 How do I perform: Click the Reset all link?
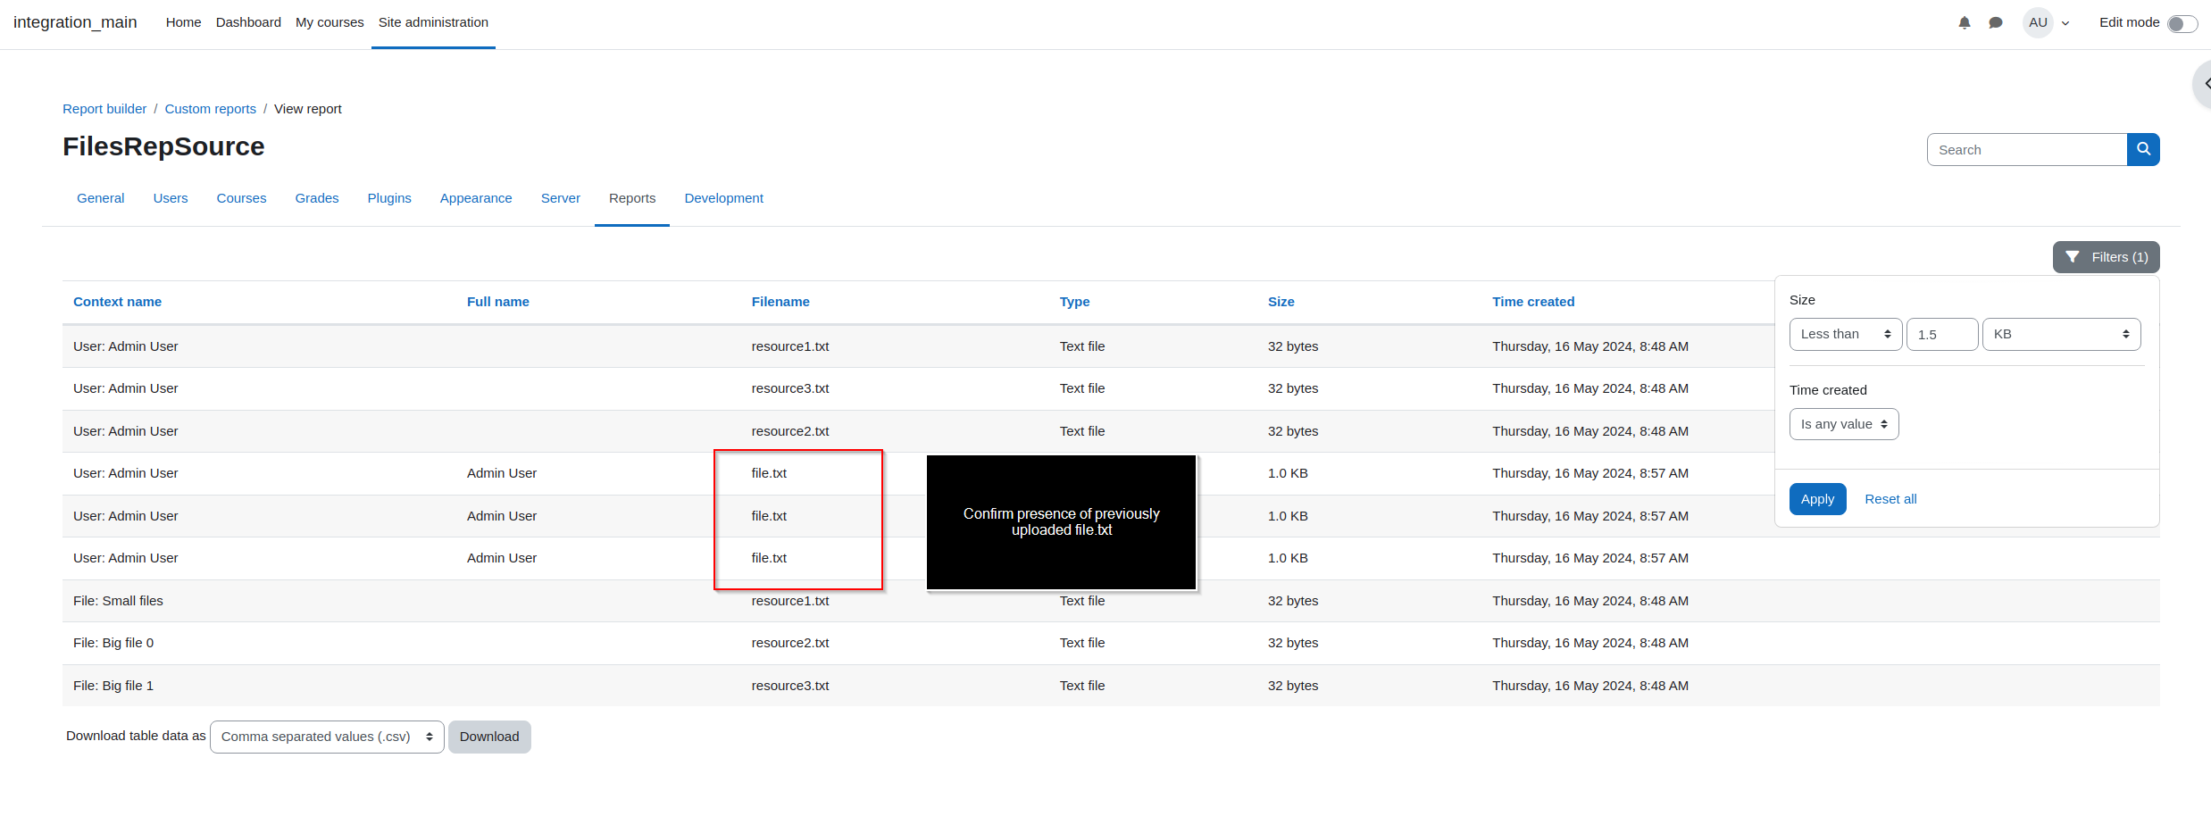1890,499
